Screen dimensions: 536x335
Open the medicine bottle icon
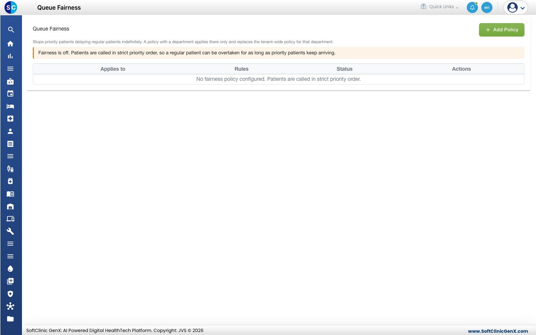tap(10, 181)
